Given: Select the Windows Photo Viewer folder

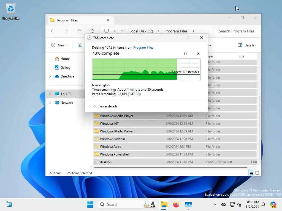Looking at the screenshot, I should click(x=175, y=131).
